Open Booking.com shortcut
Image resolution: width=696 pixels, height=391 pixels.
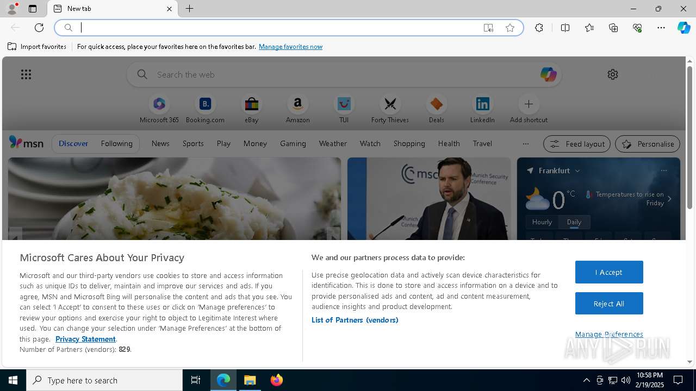click(x=205, y=109)
